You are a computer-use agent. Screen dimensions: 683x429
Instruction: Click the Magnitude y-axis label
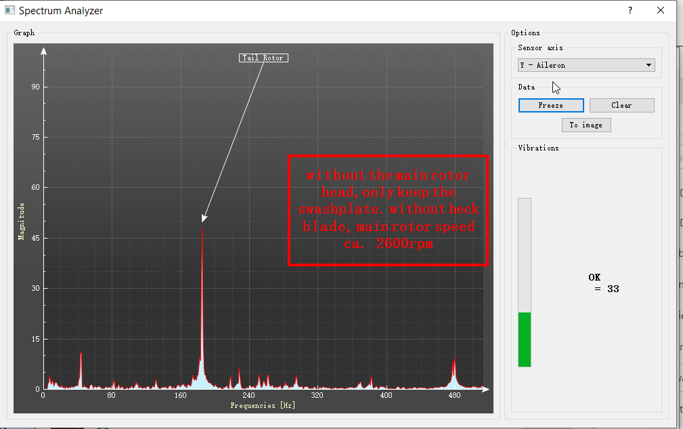[22, 221]
